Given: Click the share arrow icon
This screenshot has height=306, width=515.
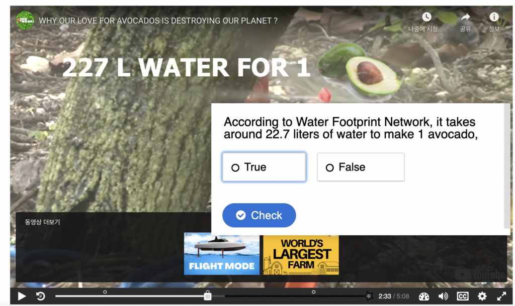Looking at the screenshot, I should (465, 17).
